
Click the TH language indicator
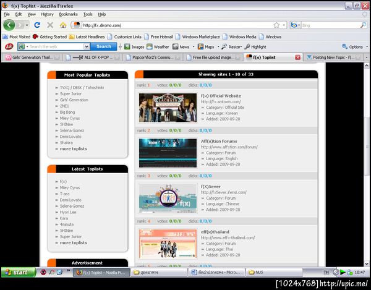pyautogui.click(x=326, y=273)
